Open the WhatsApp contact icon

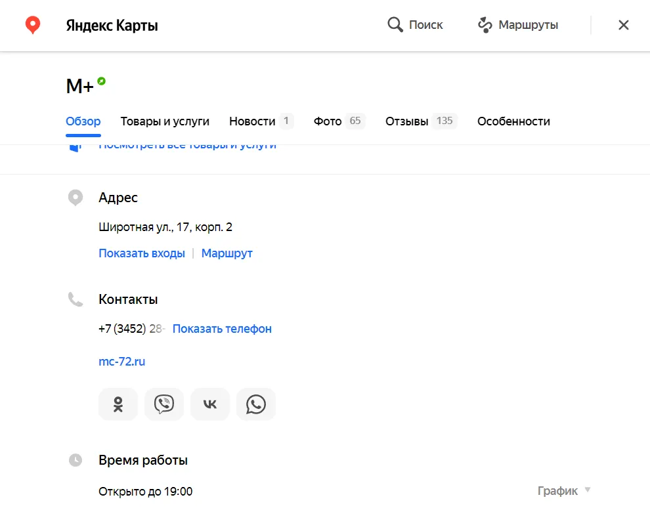point(256,404)
